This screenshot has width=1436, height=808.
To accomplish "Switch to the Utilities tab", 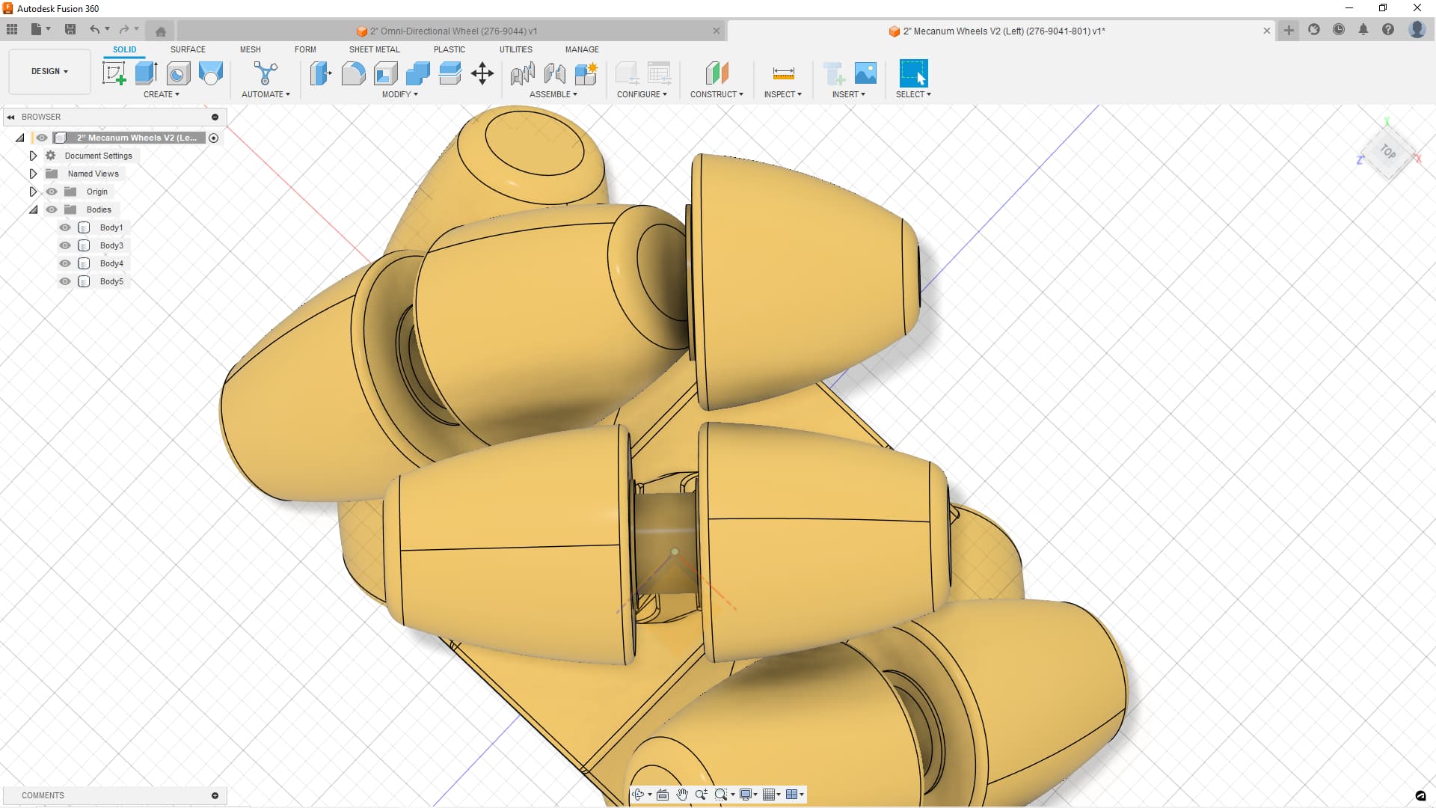I will point(516,49).
